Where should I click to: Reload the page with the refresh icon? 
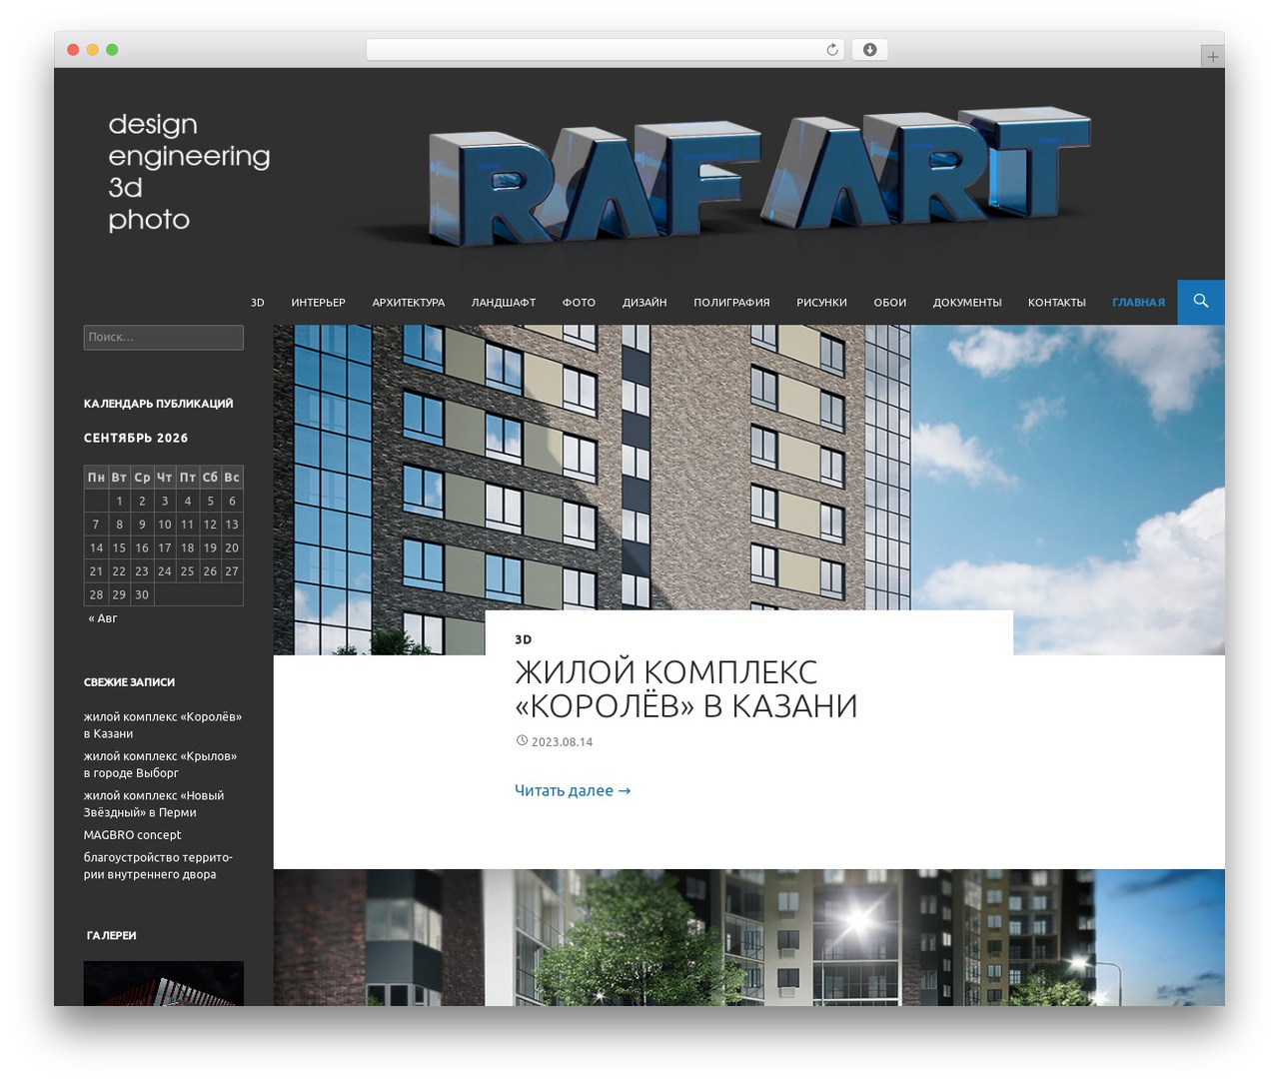coord(832,50)
